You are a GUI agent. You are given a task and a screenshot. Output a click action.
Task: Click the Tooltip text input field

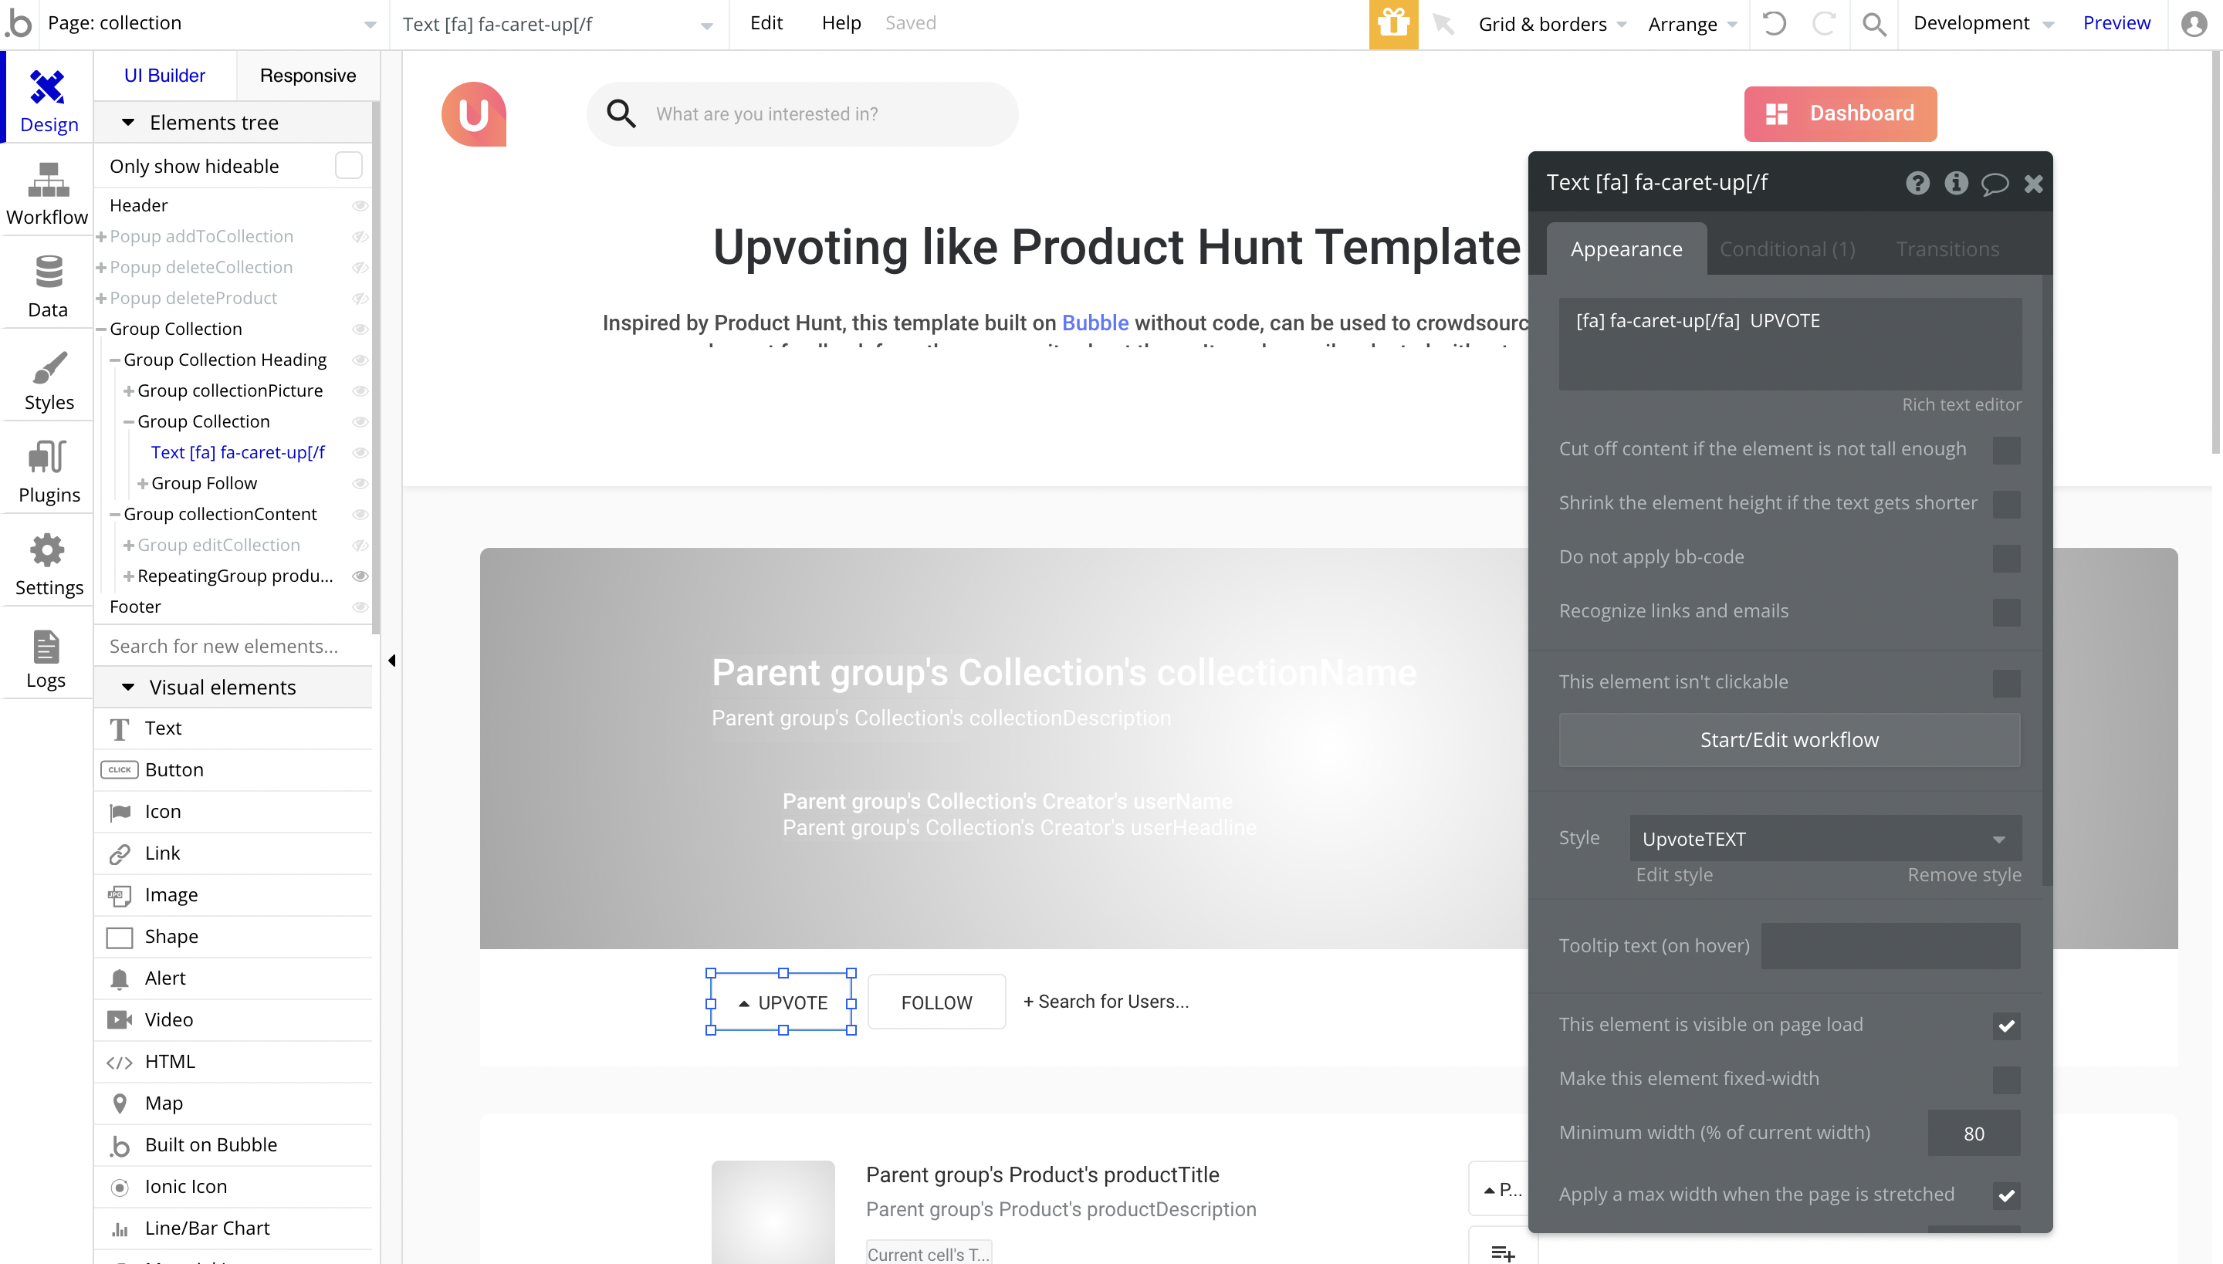pyautogui.click(x=1890, y=945)
